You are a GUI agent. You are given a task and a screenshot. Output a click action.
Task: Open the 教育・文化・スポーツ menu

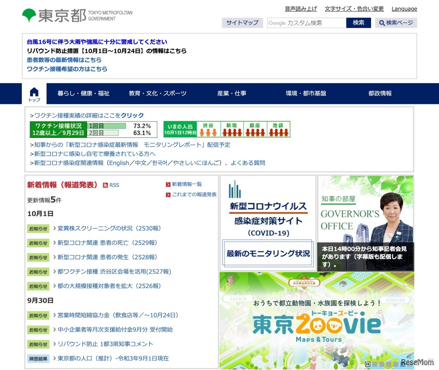158,93
